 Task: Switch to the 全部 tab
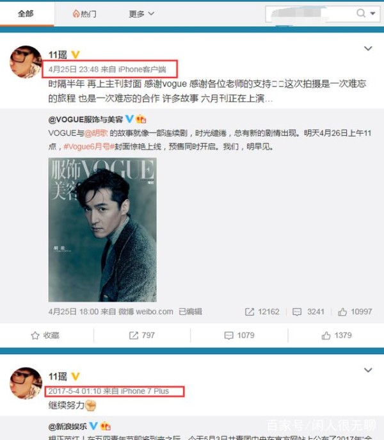(26, 13)
